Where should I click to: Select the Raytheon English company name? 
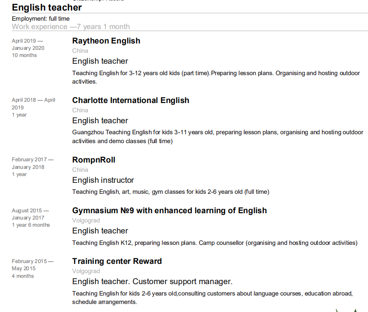(x=106, y=41)
